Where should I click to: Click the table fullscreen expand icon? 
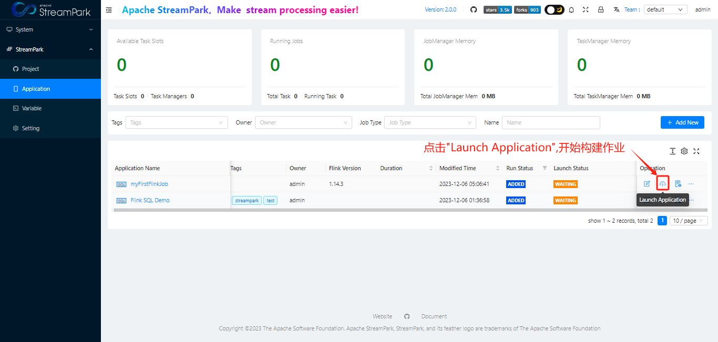point(696,151)
